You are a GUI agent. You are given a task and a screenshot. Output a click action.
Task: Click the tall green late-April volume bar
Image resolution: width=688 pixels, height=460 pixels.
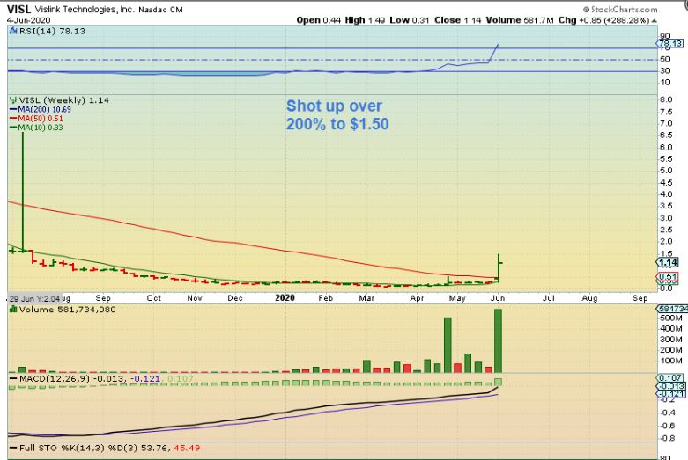click(448, 345)
